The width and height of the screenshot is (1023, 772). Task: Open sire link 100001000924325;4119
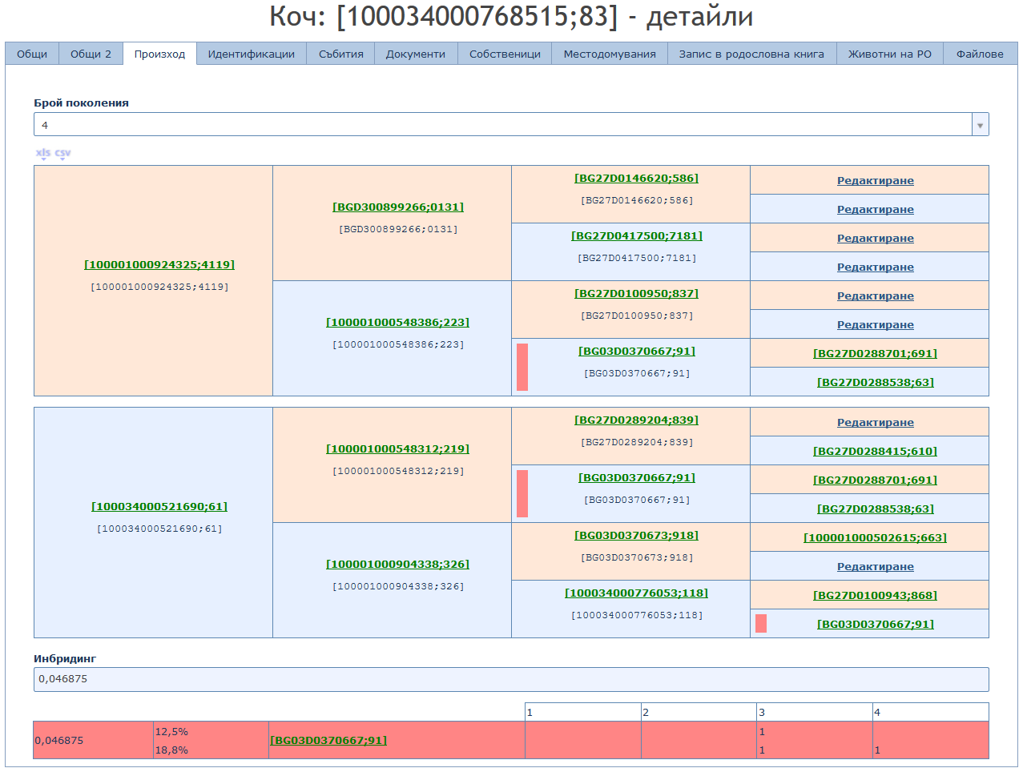[159, 265]
